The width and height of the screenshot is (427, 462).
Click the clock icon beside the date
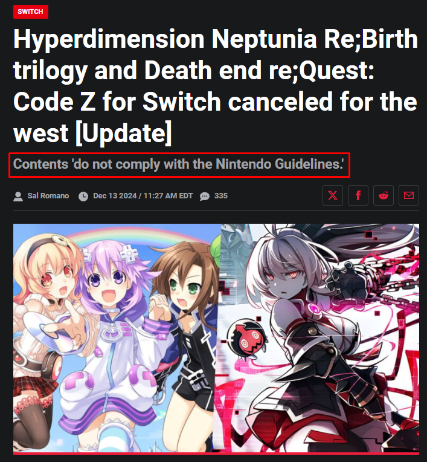[x=83, y=197]
